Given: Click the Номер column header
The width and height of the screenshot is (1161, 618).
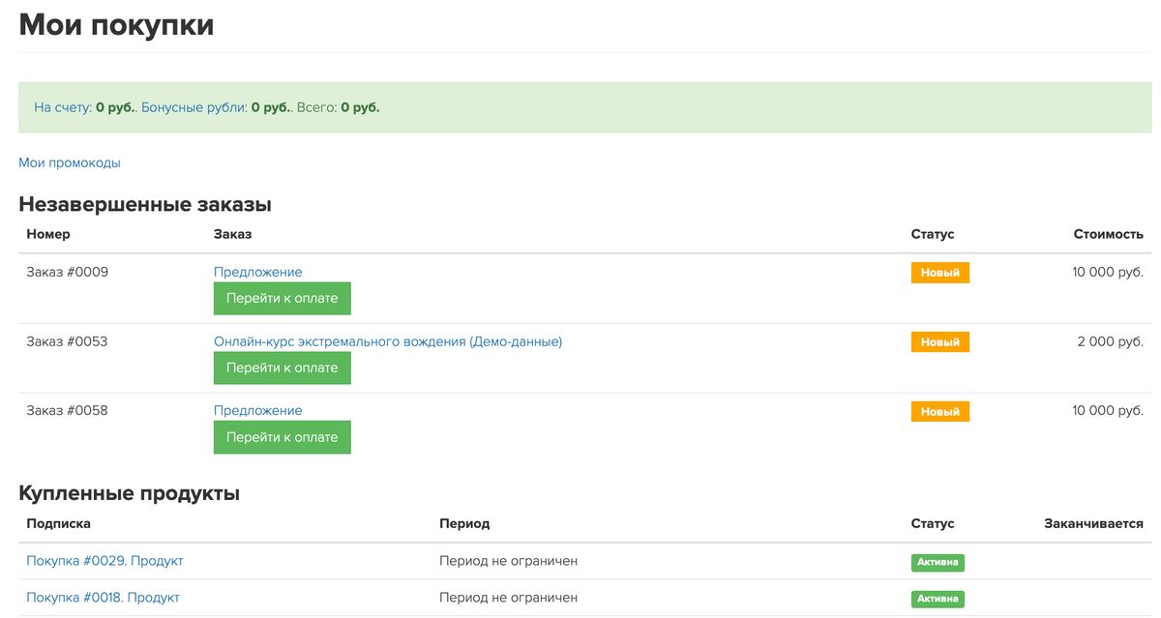Looking at the screenshot, I should point(48,234).
